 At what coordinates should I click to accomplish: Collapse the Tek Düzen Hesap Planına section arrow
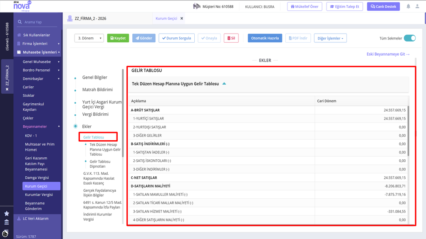click(224, 84)
